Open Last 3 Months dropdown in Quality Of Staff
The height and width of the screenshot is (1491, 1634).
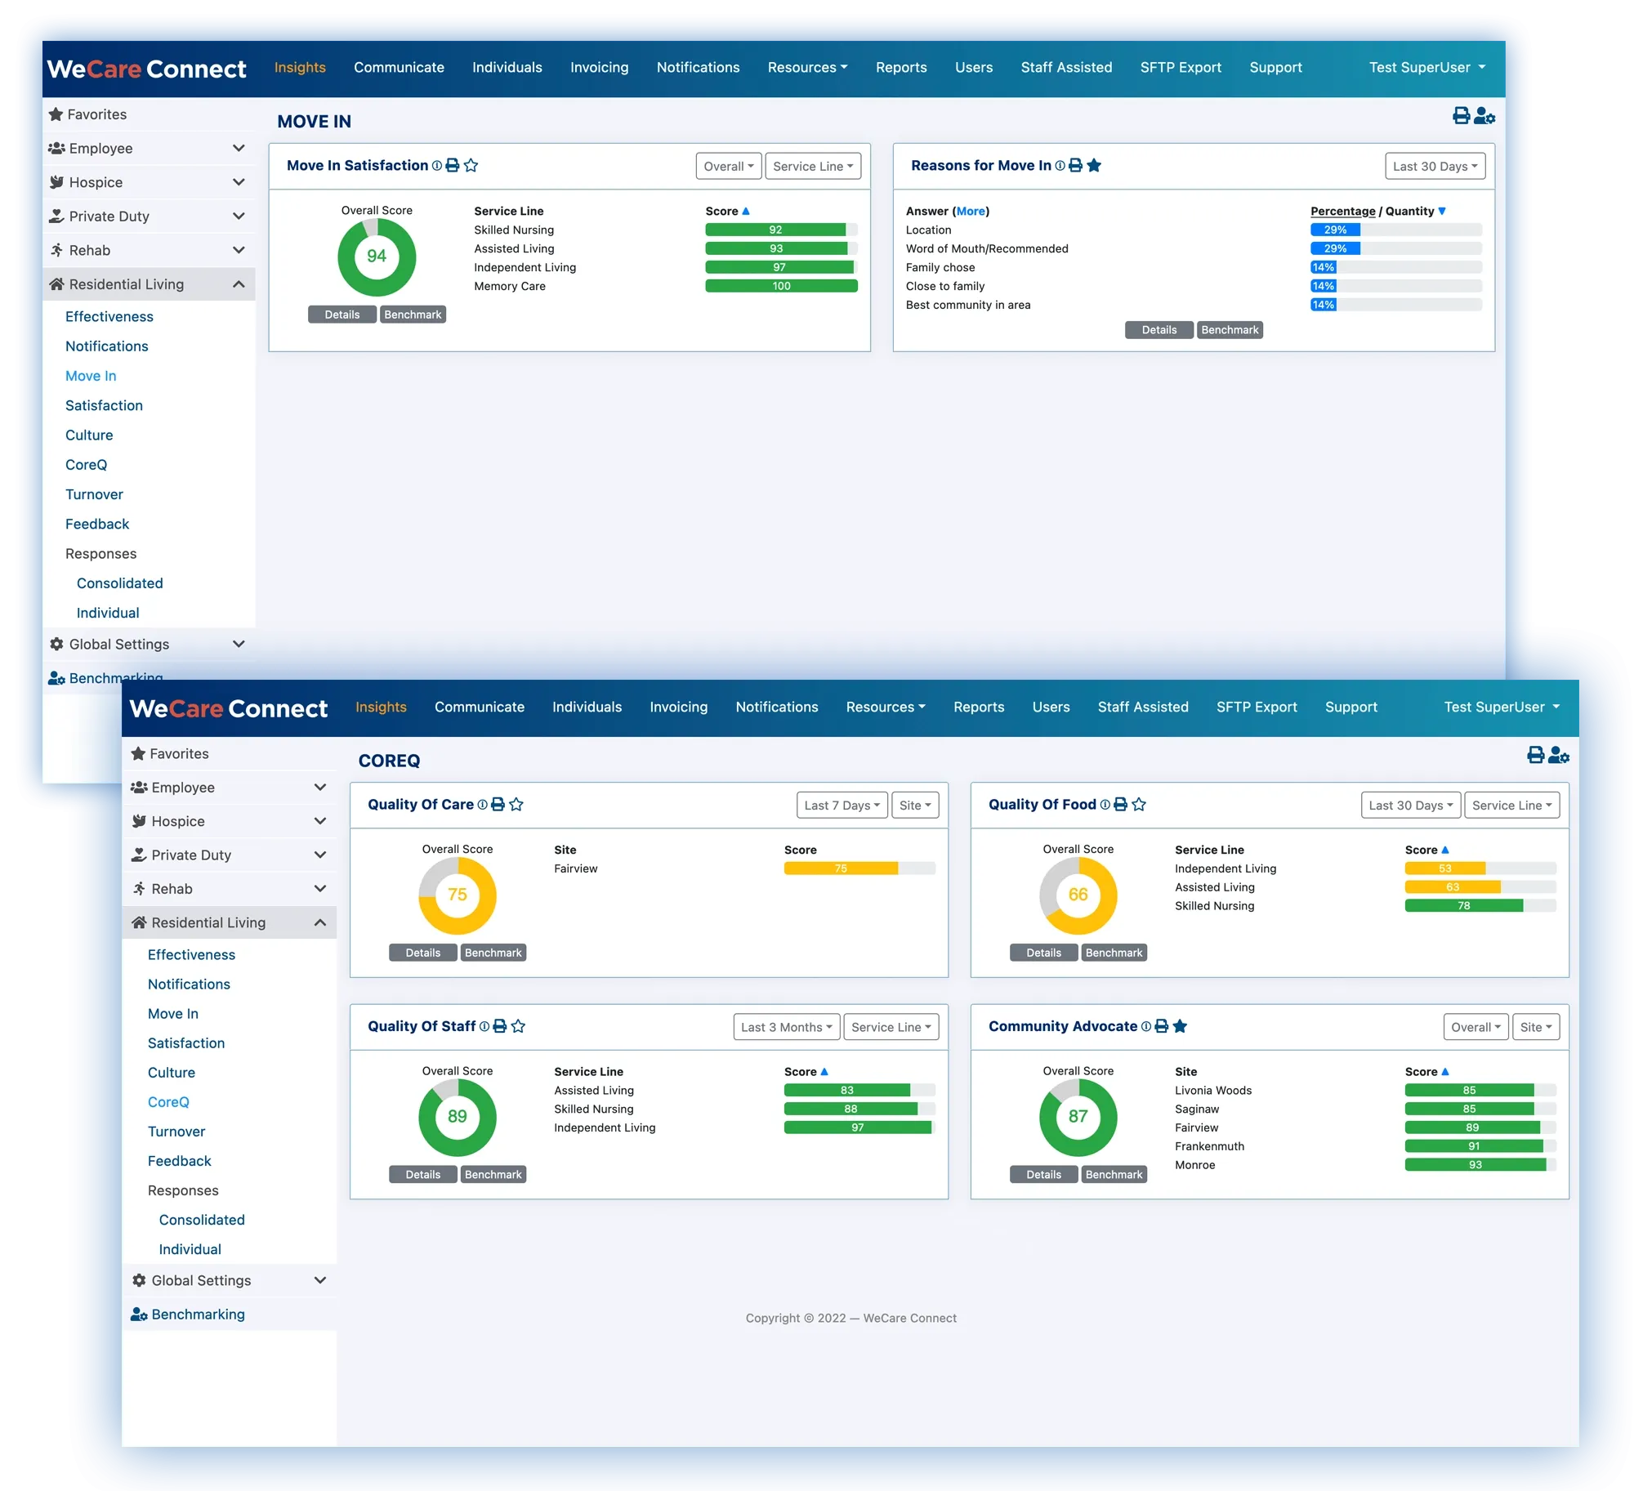coord(786,1028)
